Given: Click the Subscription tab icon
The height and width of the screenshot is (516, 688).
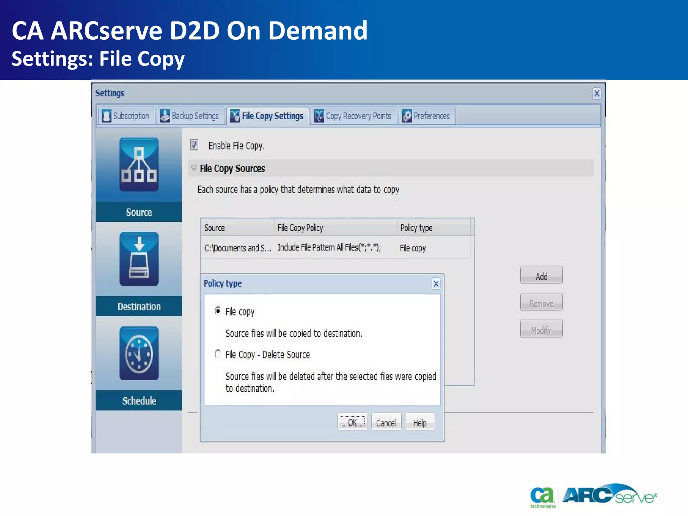Looking at the screenshot, I should (106, 116).
